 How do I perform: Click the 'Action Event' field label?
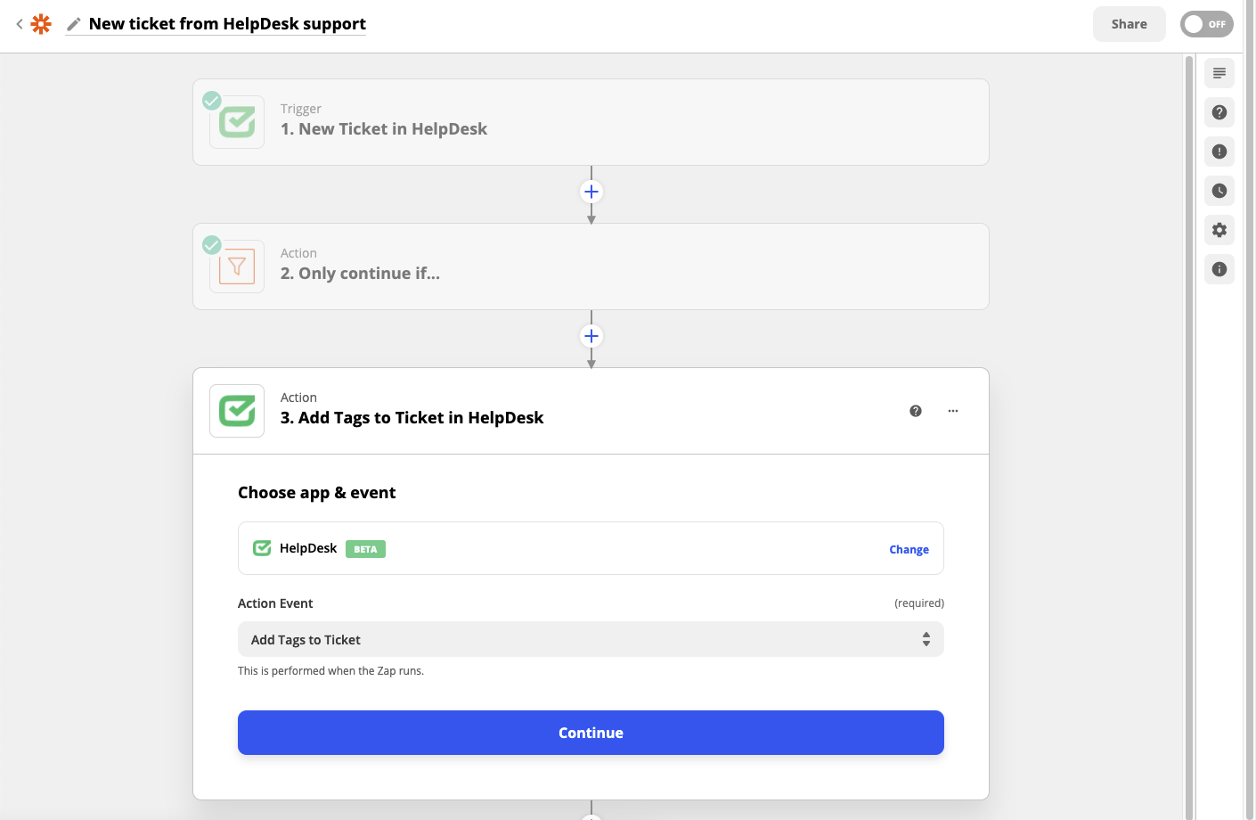pyautogui.click(x=275, y=603)
